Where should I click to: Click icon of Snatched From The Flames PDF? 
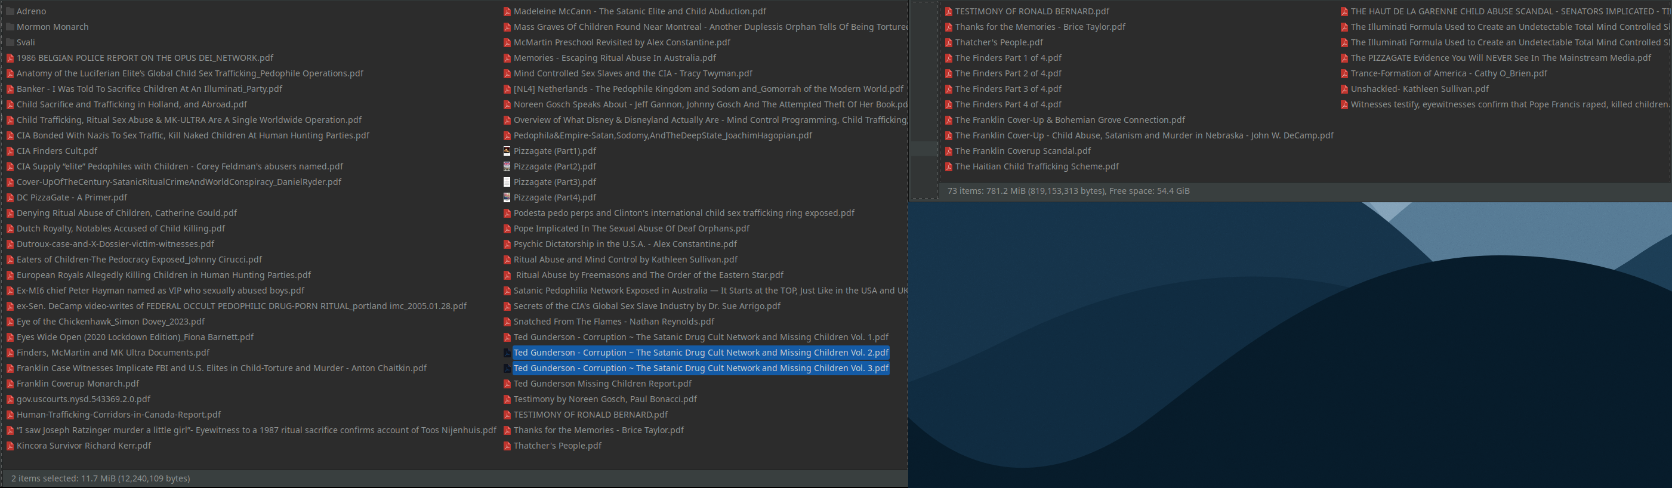507,322
